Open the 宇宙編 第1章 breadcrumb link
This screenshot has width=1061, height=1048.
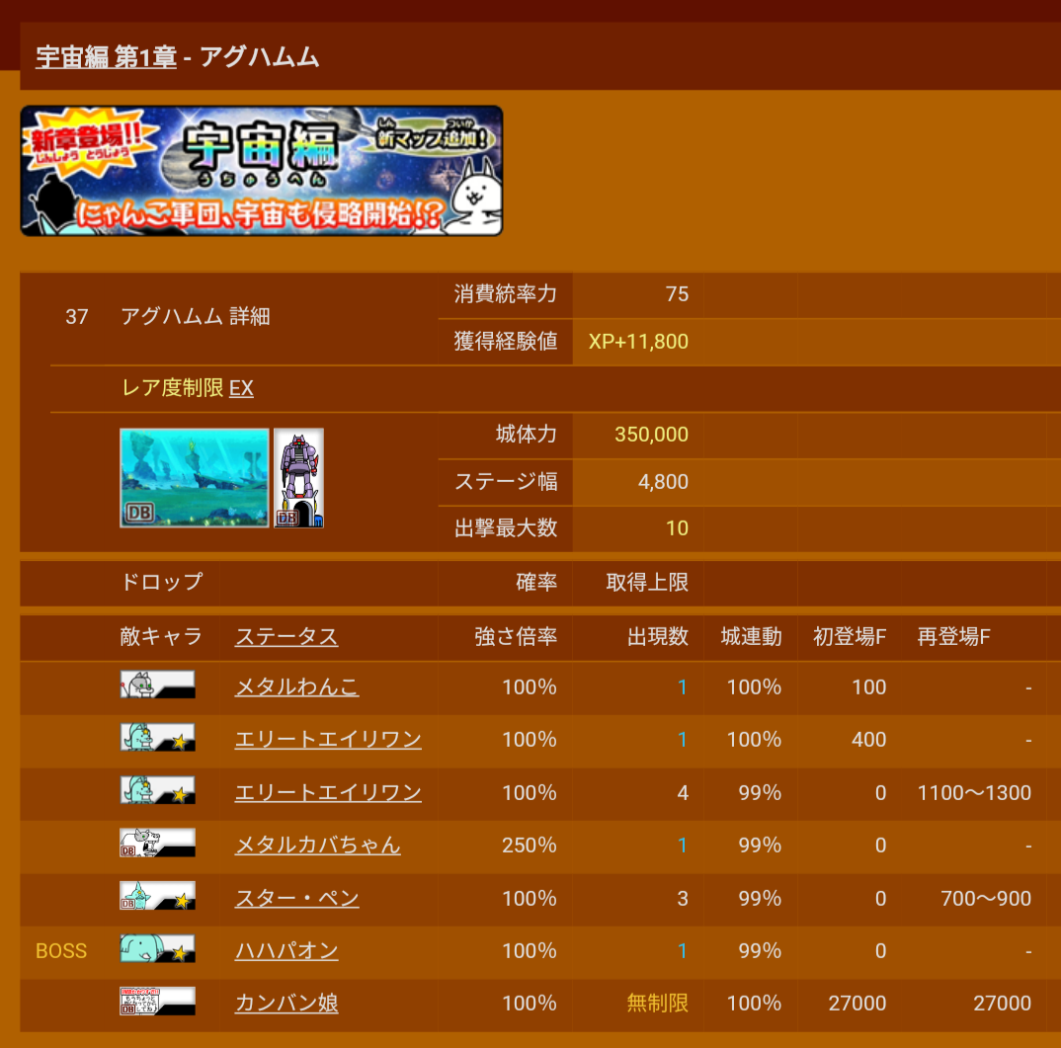point(106,57)
